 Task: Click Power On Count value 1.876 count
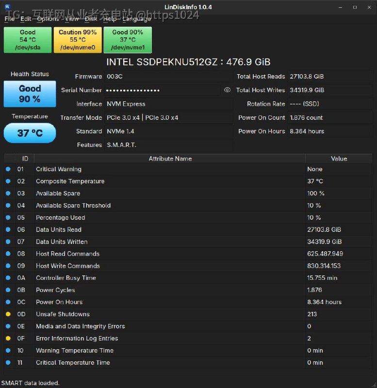pyautogui.click(x=330, y=117)
